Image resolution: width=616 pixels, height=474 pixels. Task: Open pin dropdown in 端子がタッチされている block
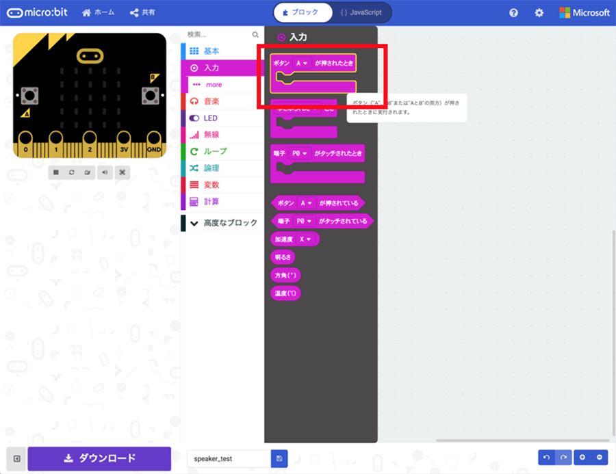click(304, 221)
